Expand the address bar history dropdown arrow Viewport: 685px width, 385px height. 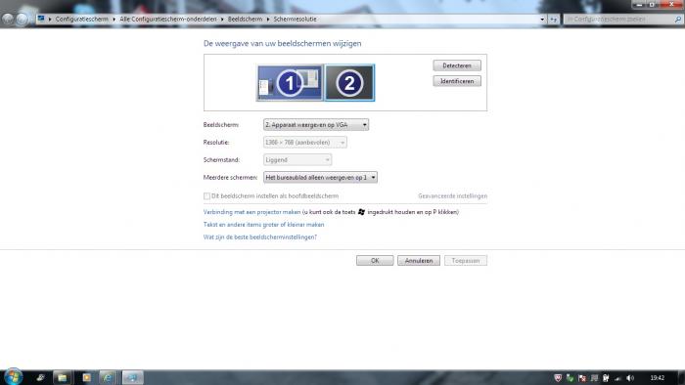[x=542, y=20]
